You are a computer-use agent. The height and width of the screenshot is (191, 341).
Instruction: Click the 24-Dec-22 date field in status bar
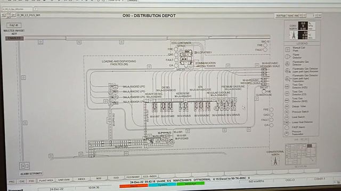[x=56, y=189]
